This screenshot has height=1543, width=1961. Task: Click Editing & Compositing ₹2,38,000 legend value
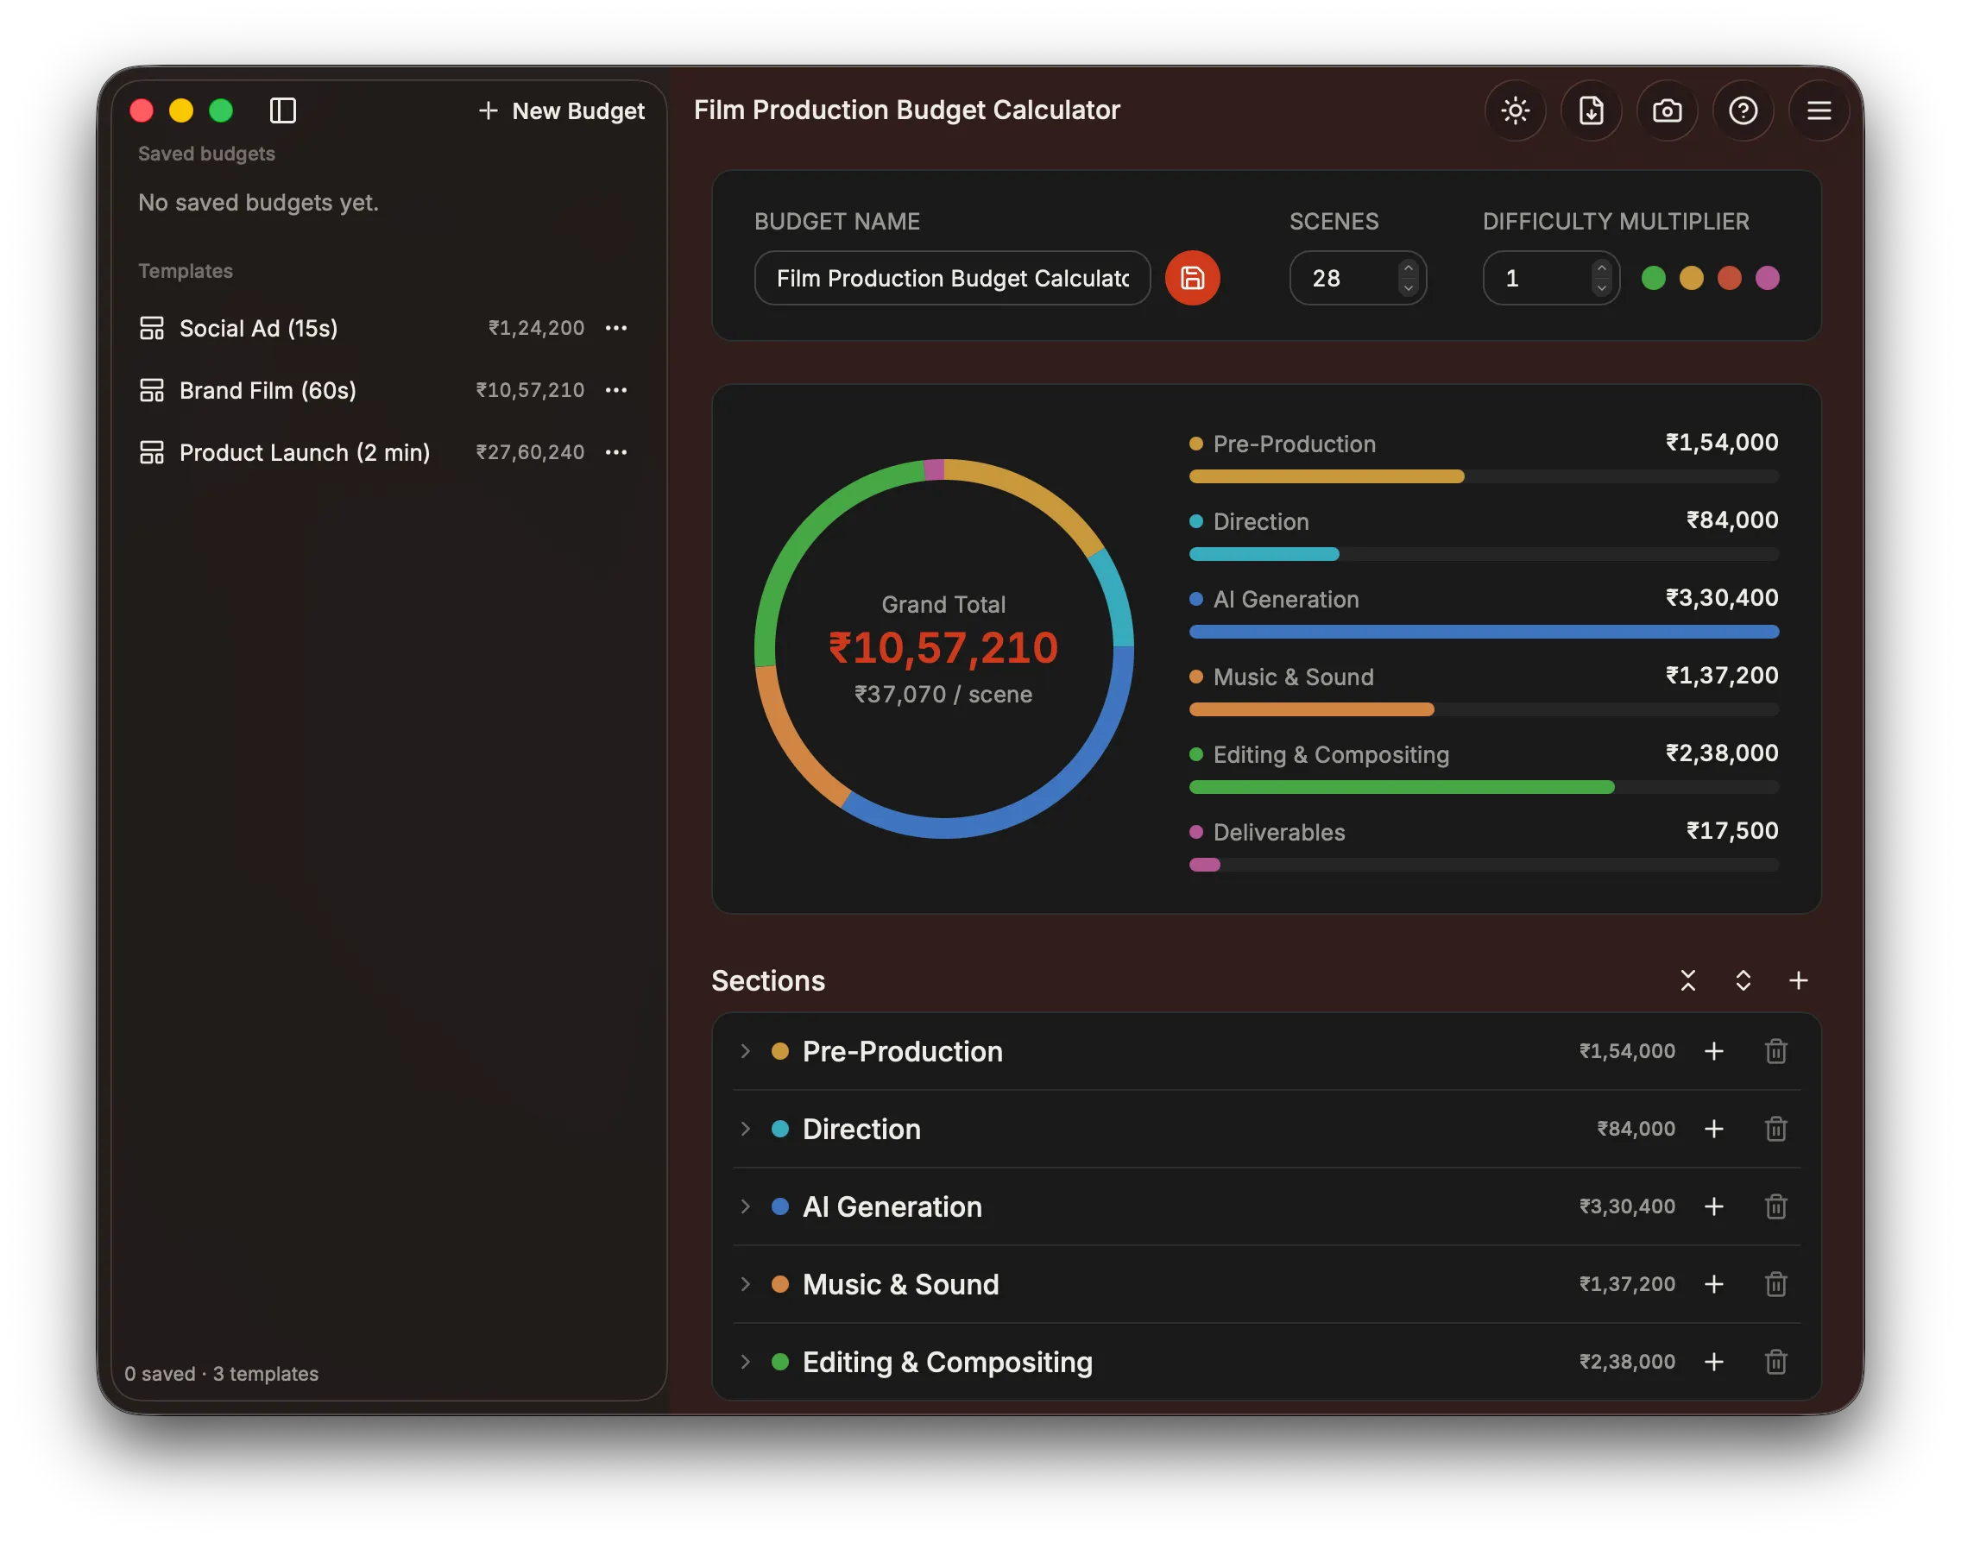[1722, 753]
